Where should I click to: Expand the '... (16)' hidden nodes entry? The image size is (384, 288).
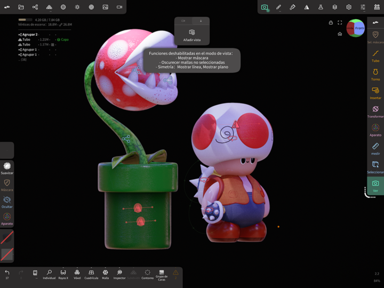[22, 60]
